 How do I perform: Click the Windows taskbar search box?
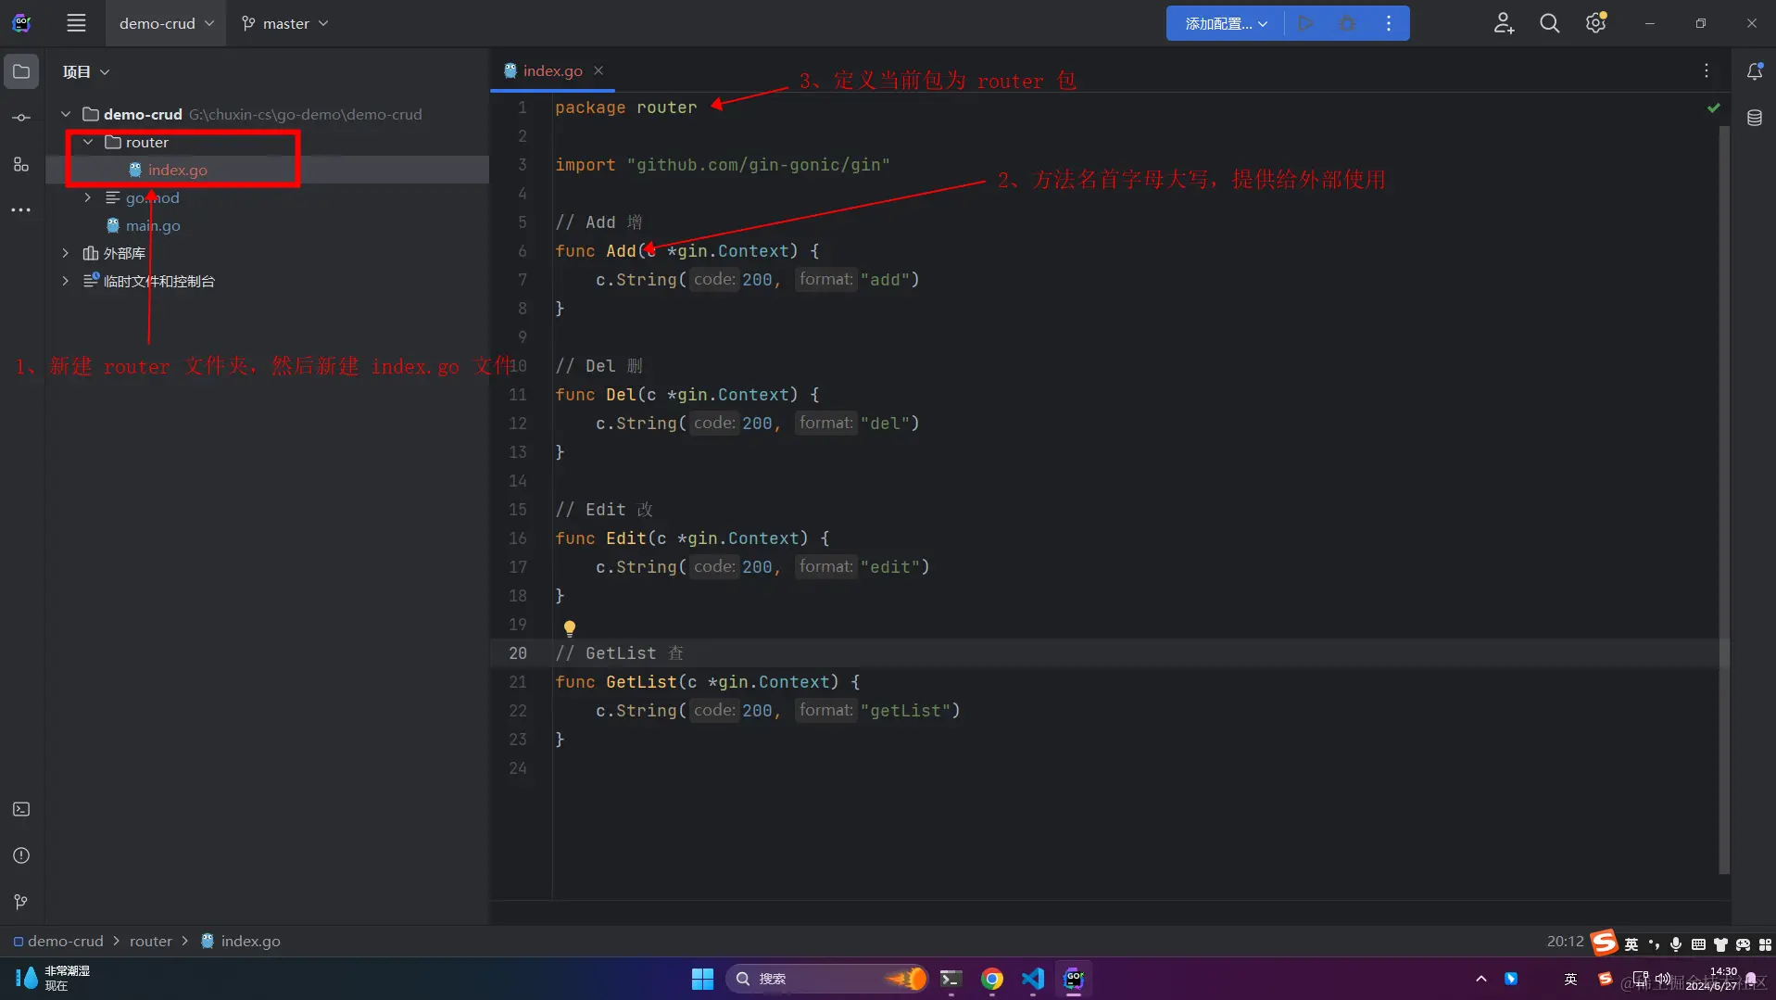coord(825,979)
